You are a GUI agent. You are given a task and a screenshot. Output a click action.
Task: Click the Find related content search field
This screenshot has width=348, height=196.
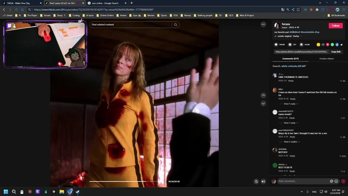point(131,24)
